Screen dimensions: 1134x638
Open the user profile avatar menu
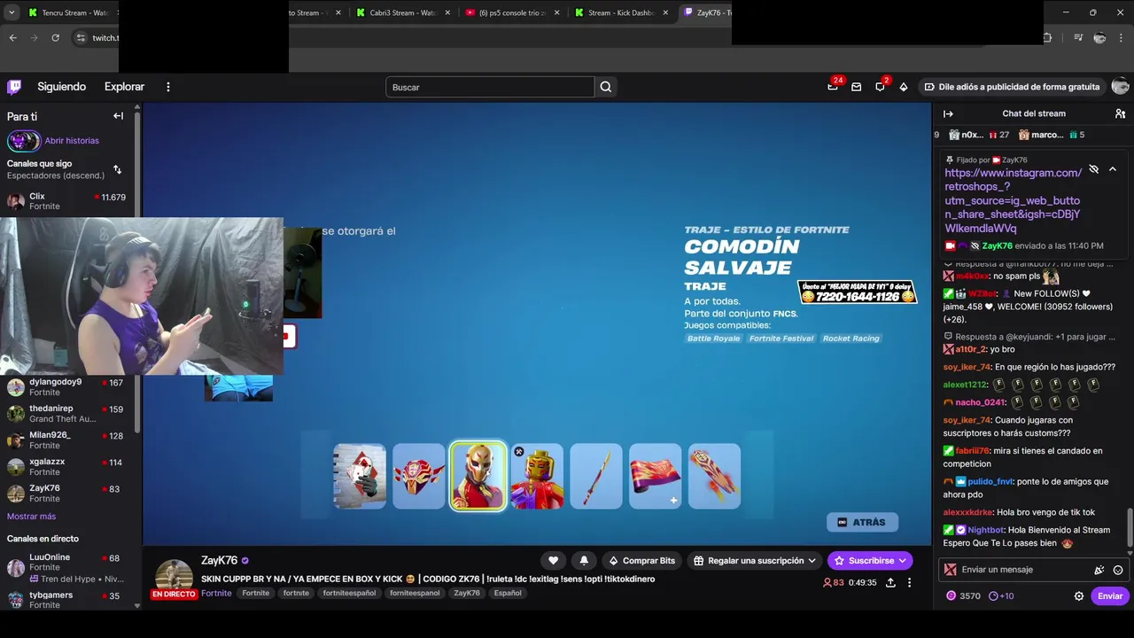pos(1120,87)
